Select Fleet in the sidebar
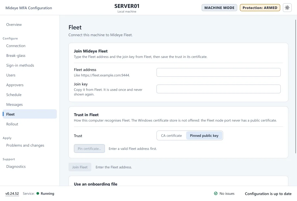The width and height of the screenshot is (297, 201). pyautogui.click(x=30, y=114)
